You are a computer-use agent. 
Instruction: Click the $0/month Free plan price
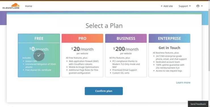tap(39, 49)
